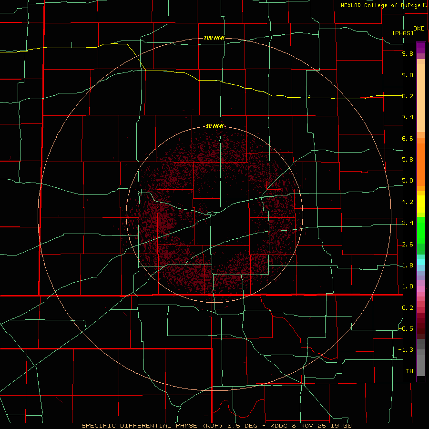Click the 9.8 scale value
Screen dimensions: 429x429
click(408, 53)
